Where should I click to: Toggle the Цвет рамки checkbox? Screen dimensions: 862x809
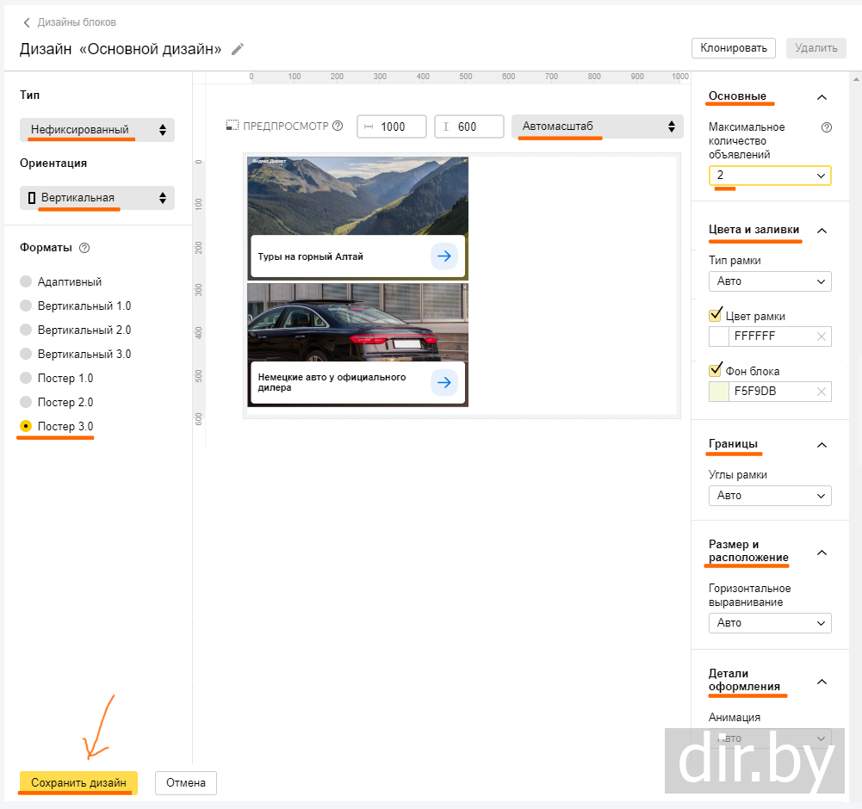click(x=716, y=316)
